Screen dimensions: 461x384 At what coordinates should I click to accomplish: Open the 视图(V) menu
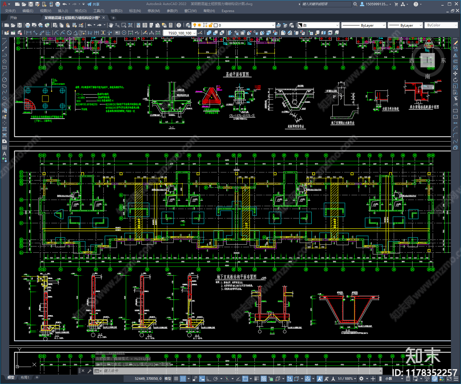(46, 11)
